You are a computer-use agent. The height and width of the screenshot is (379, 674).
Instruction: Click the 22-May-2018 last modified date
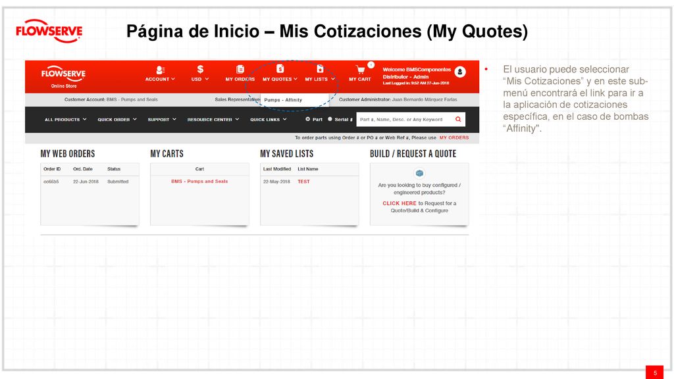[x=276, y=182]
